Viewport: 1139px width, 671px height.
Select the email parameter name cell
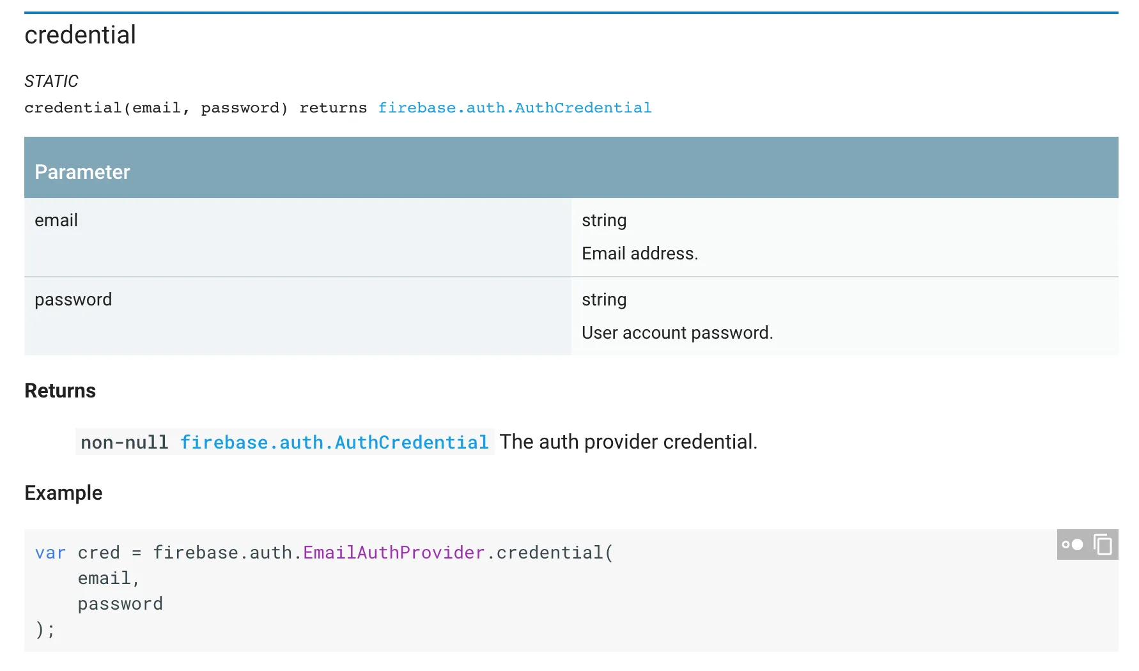[56, 220]
